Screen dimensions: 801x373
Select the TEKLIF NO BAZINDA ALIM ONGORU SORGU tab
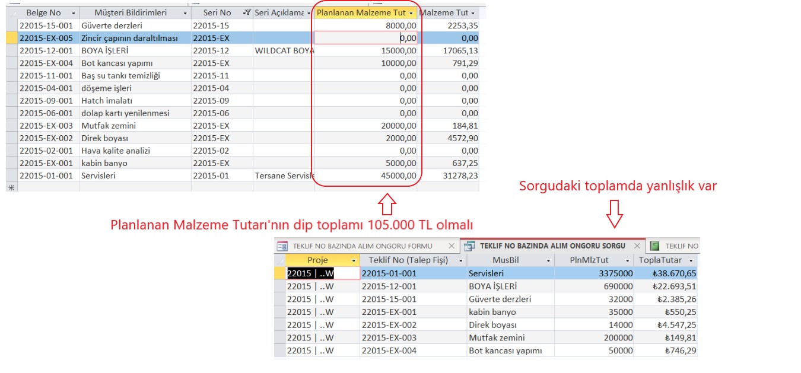(552, 246)
